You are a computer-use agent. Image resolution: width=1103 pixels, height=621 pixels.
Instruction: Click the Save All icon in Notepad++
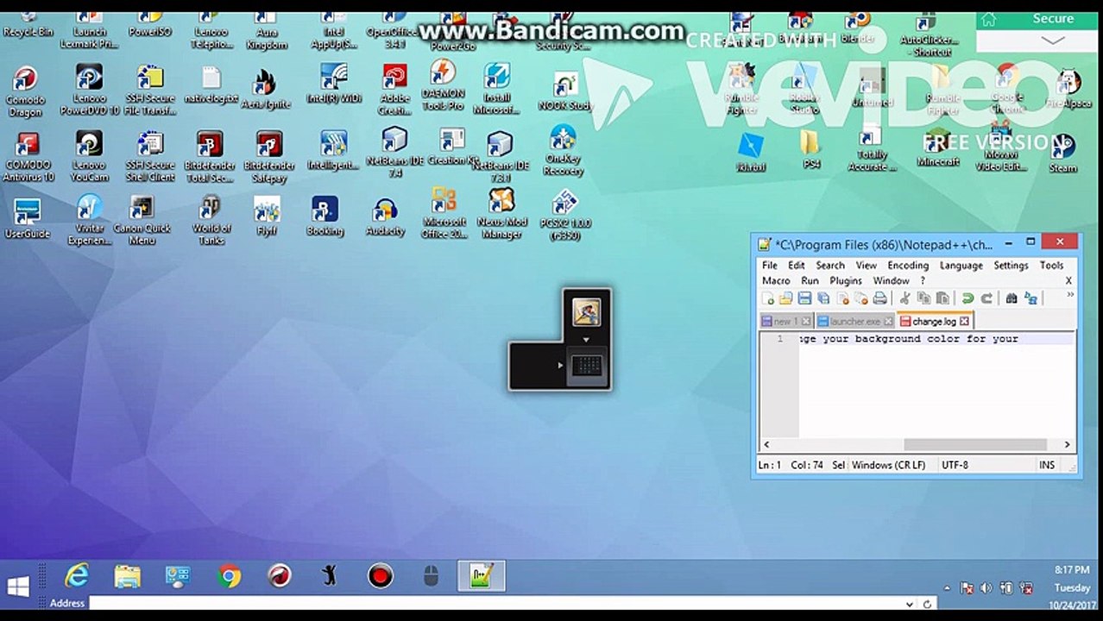coord(823,298)
